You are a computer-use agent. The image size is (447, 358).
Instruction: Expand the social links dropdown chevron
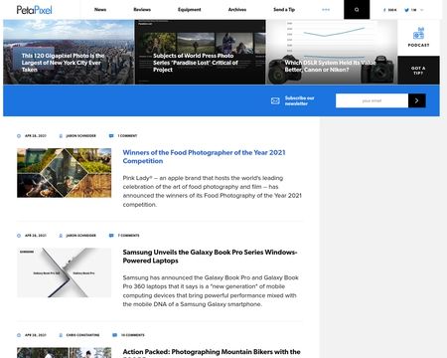[422, 10]
